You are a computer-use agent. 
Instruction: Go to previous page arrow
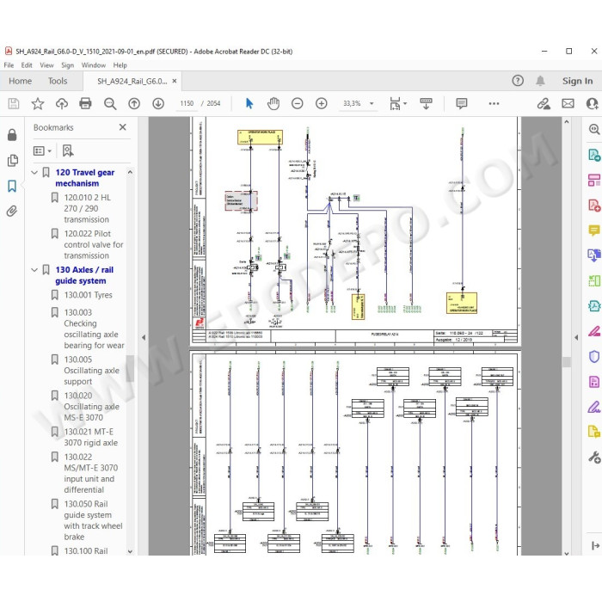pyautogui.click(x=134, y=104)
